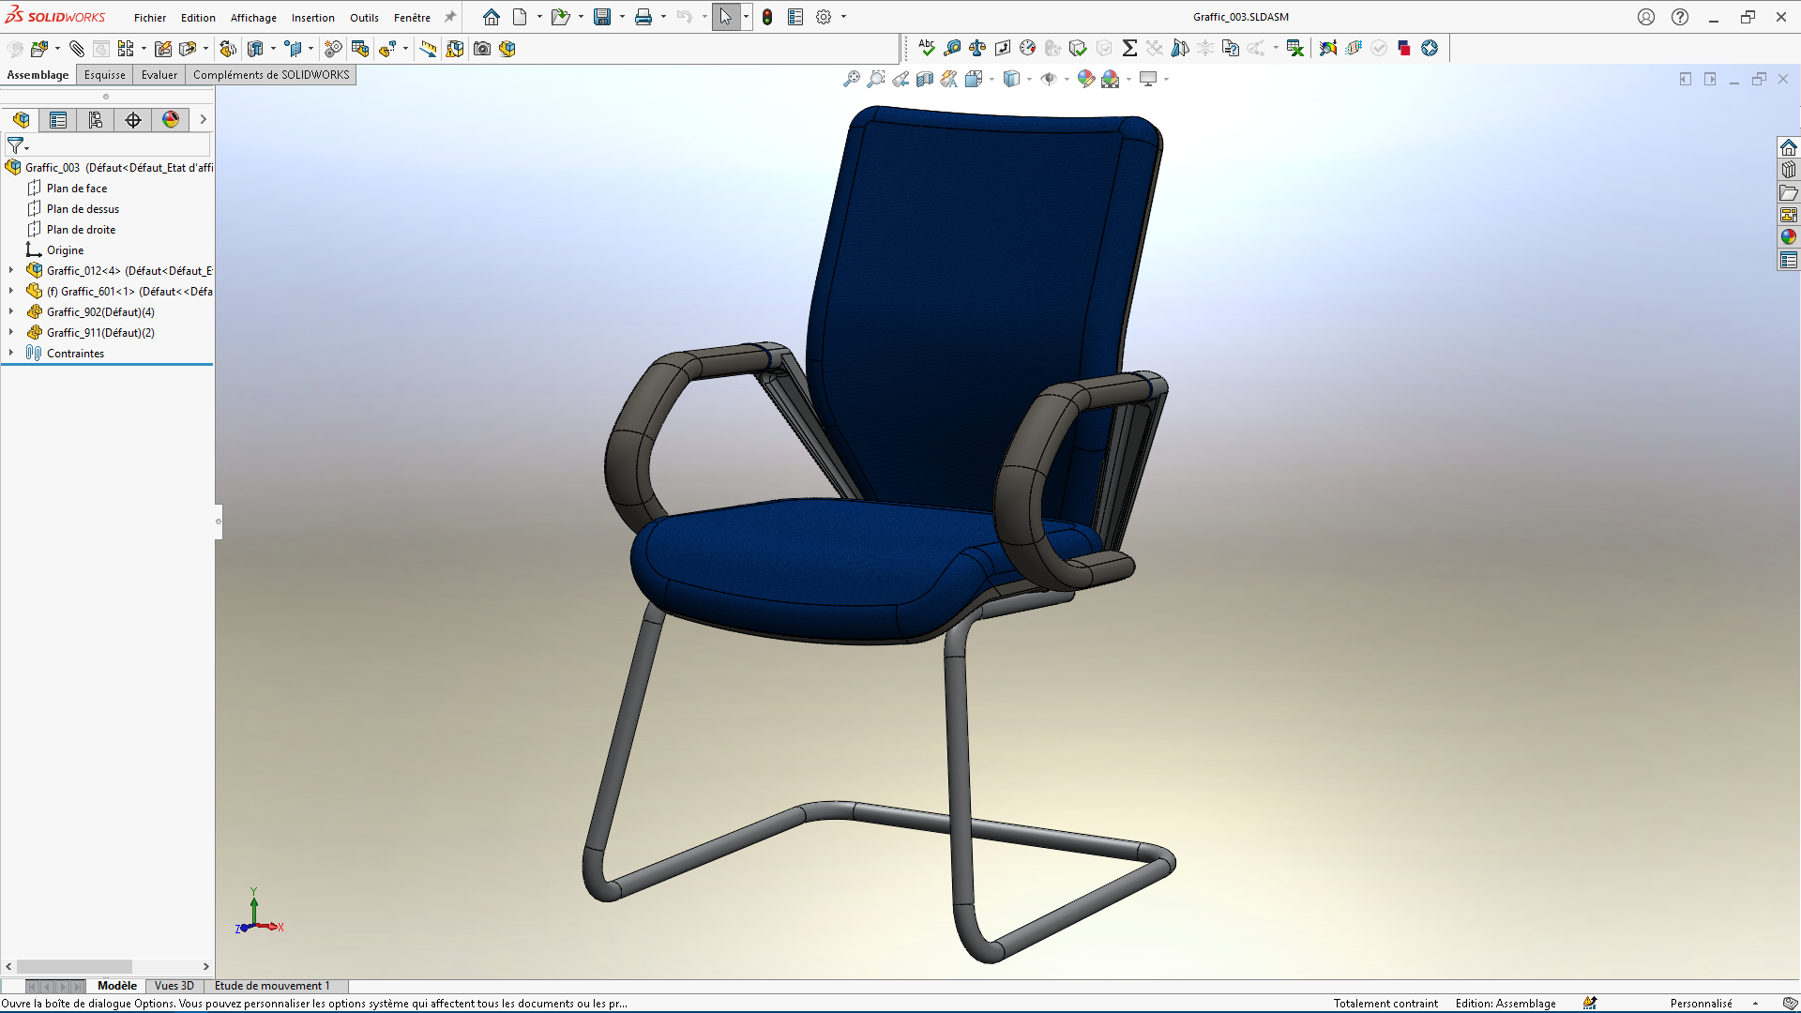
Task: Open FeatureManager design tree tab
Action: [21, 119]
